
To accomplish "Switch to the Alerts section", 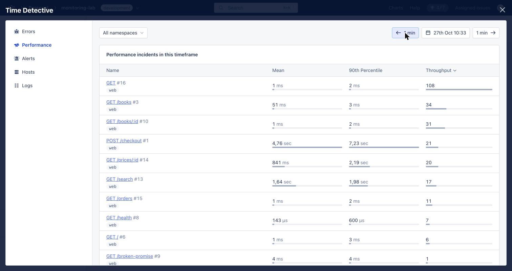I will [28, 58].
